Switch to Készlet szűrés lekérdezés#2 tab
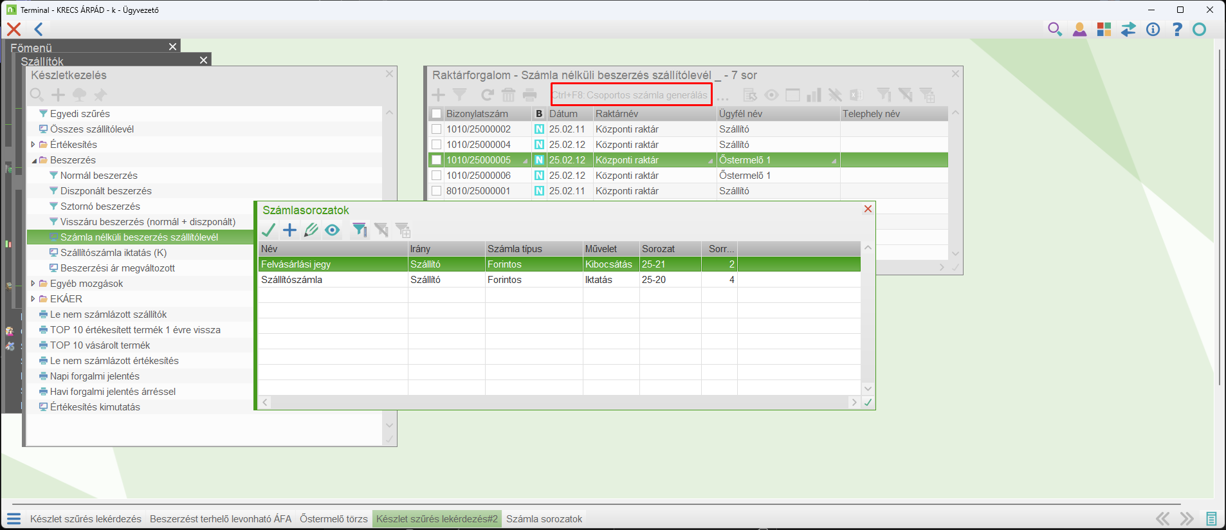The image size is (1226, 530). [x=437, y=519]
